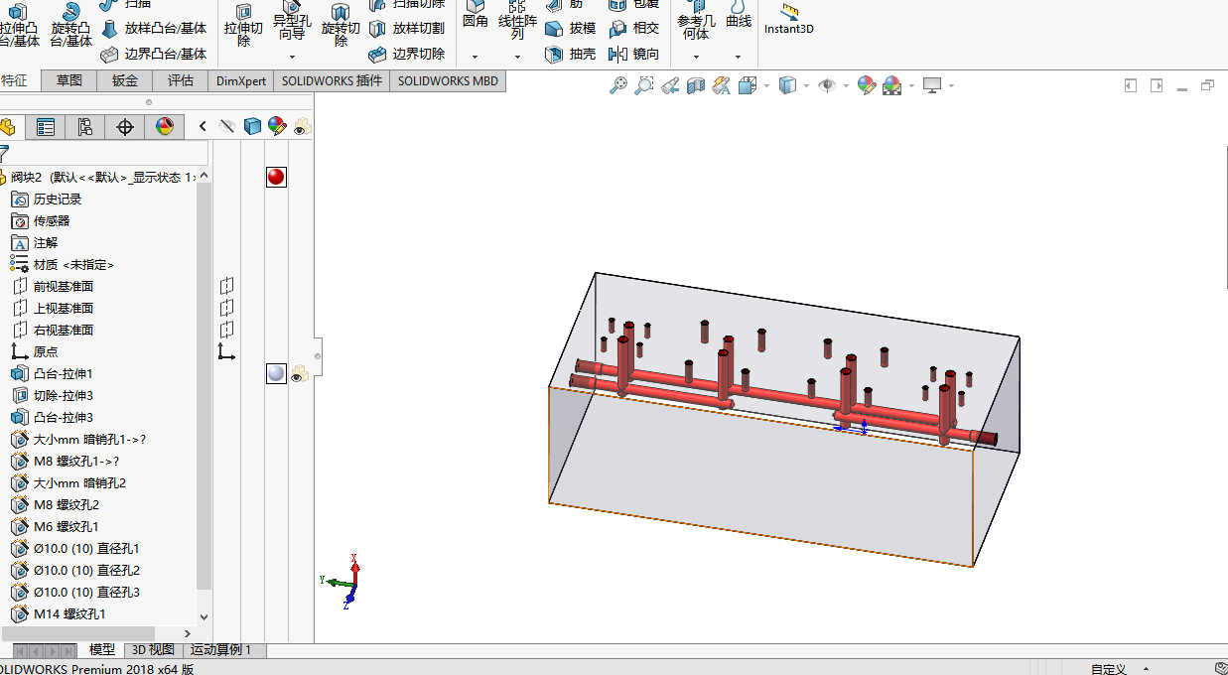Screen dimensions: 1228x675
Task: Click the Instant3D tool
Action: pos(789,19)
